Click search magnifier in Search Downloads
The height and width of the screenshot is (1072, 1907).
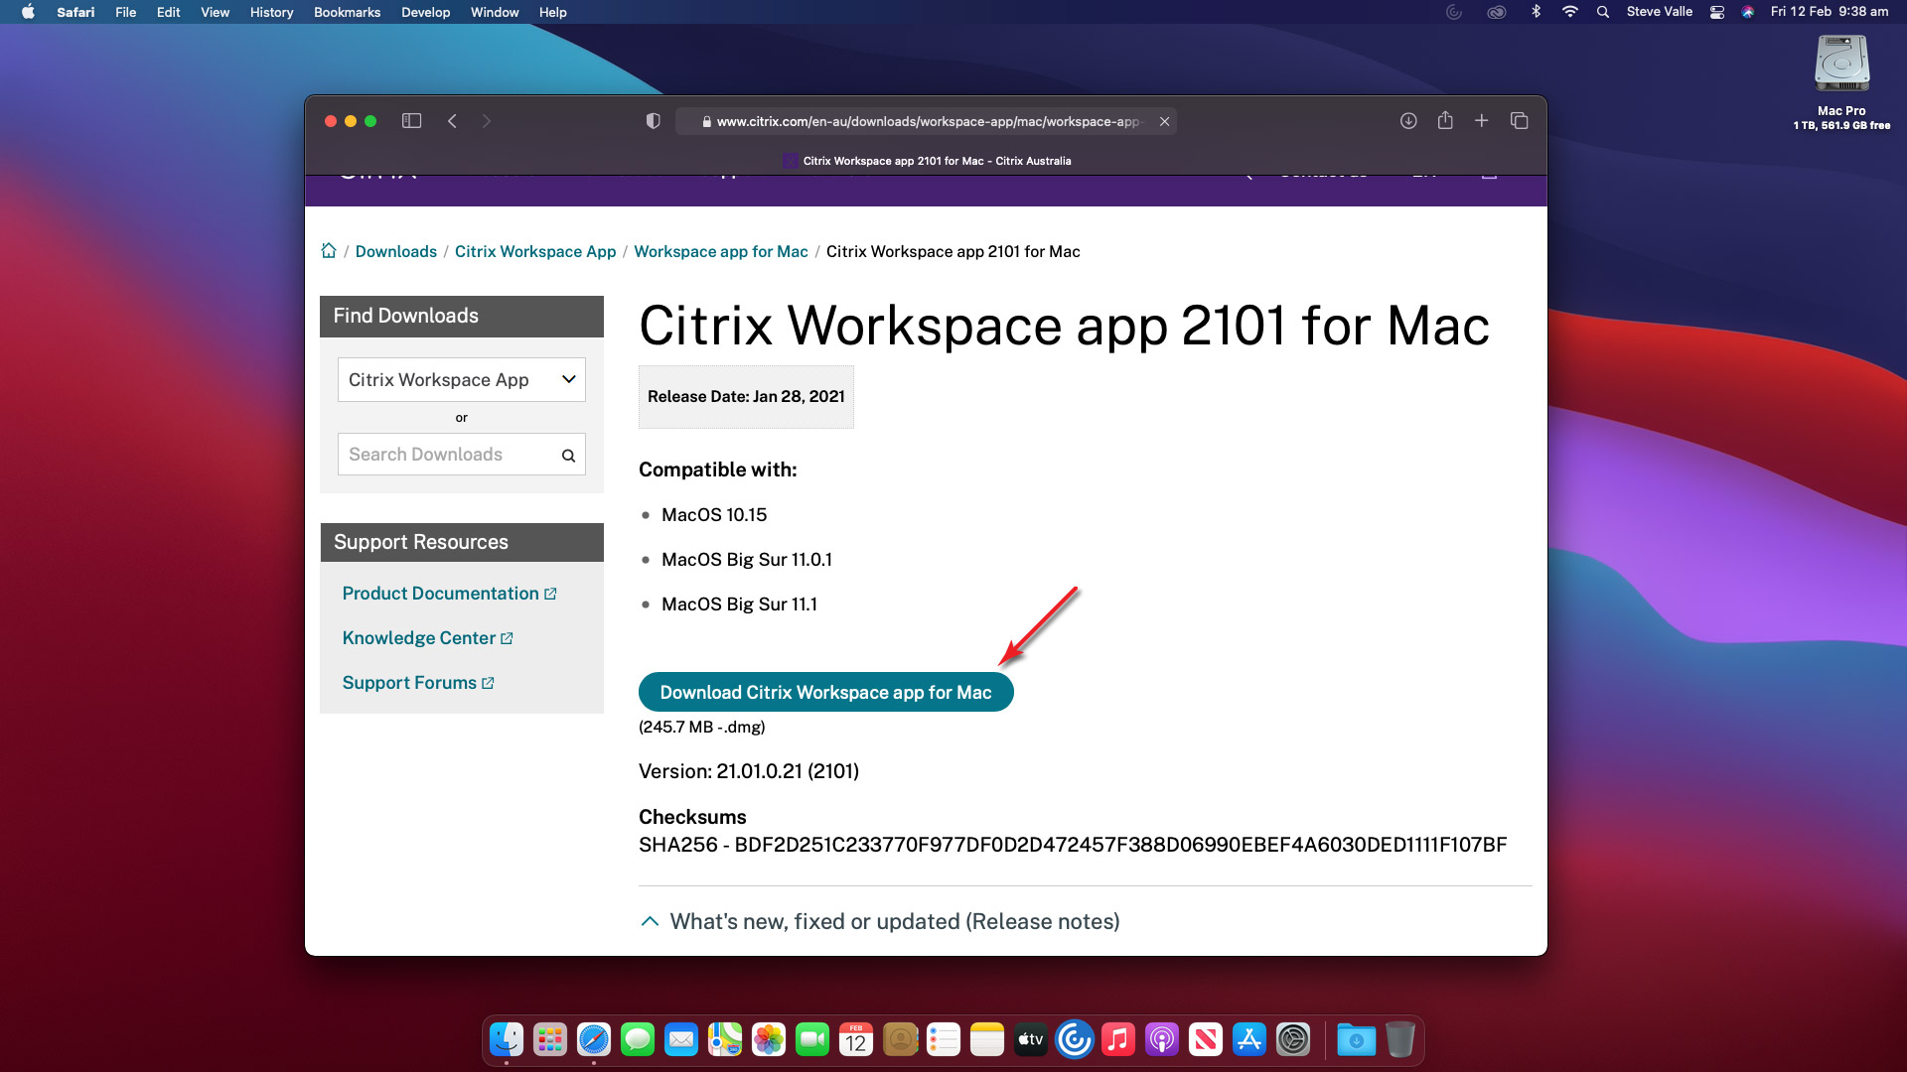(x=568, y=456)
